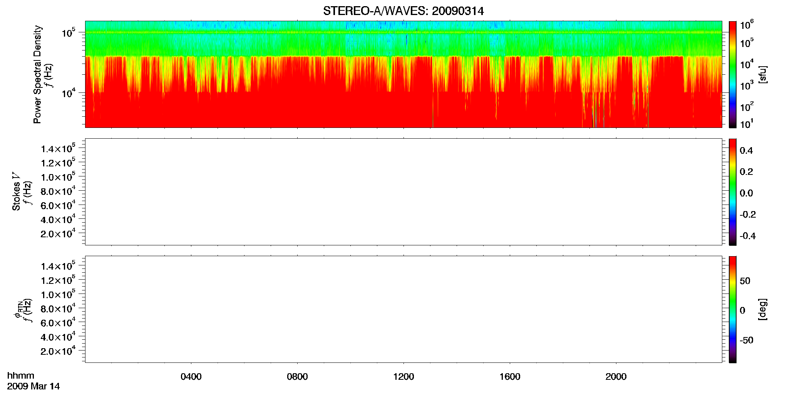This screenshot has width=807, height=416.
Task: Click the Stokes V axis label
Action: [17, 191]
